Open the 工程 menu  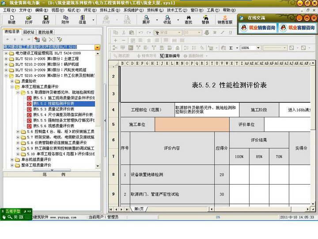pos(9,10)
